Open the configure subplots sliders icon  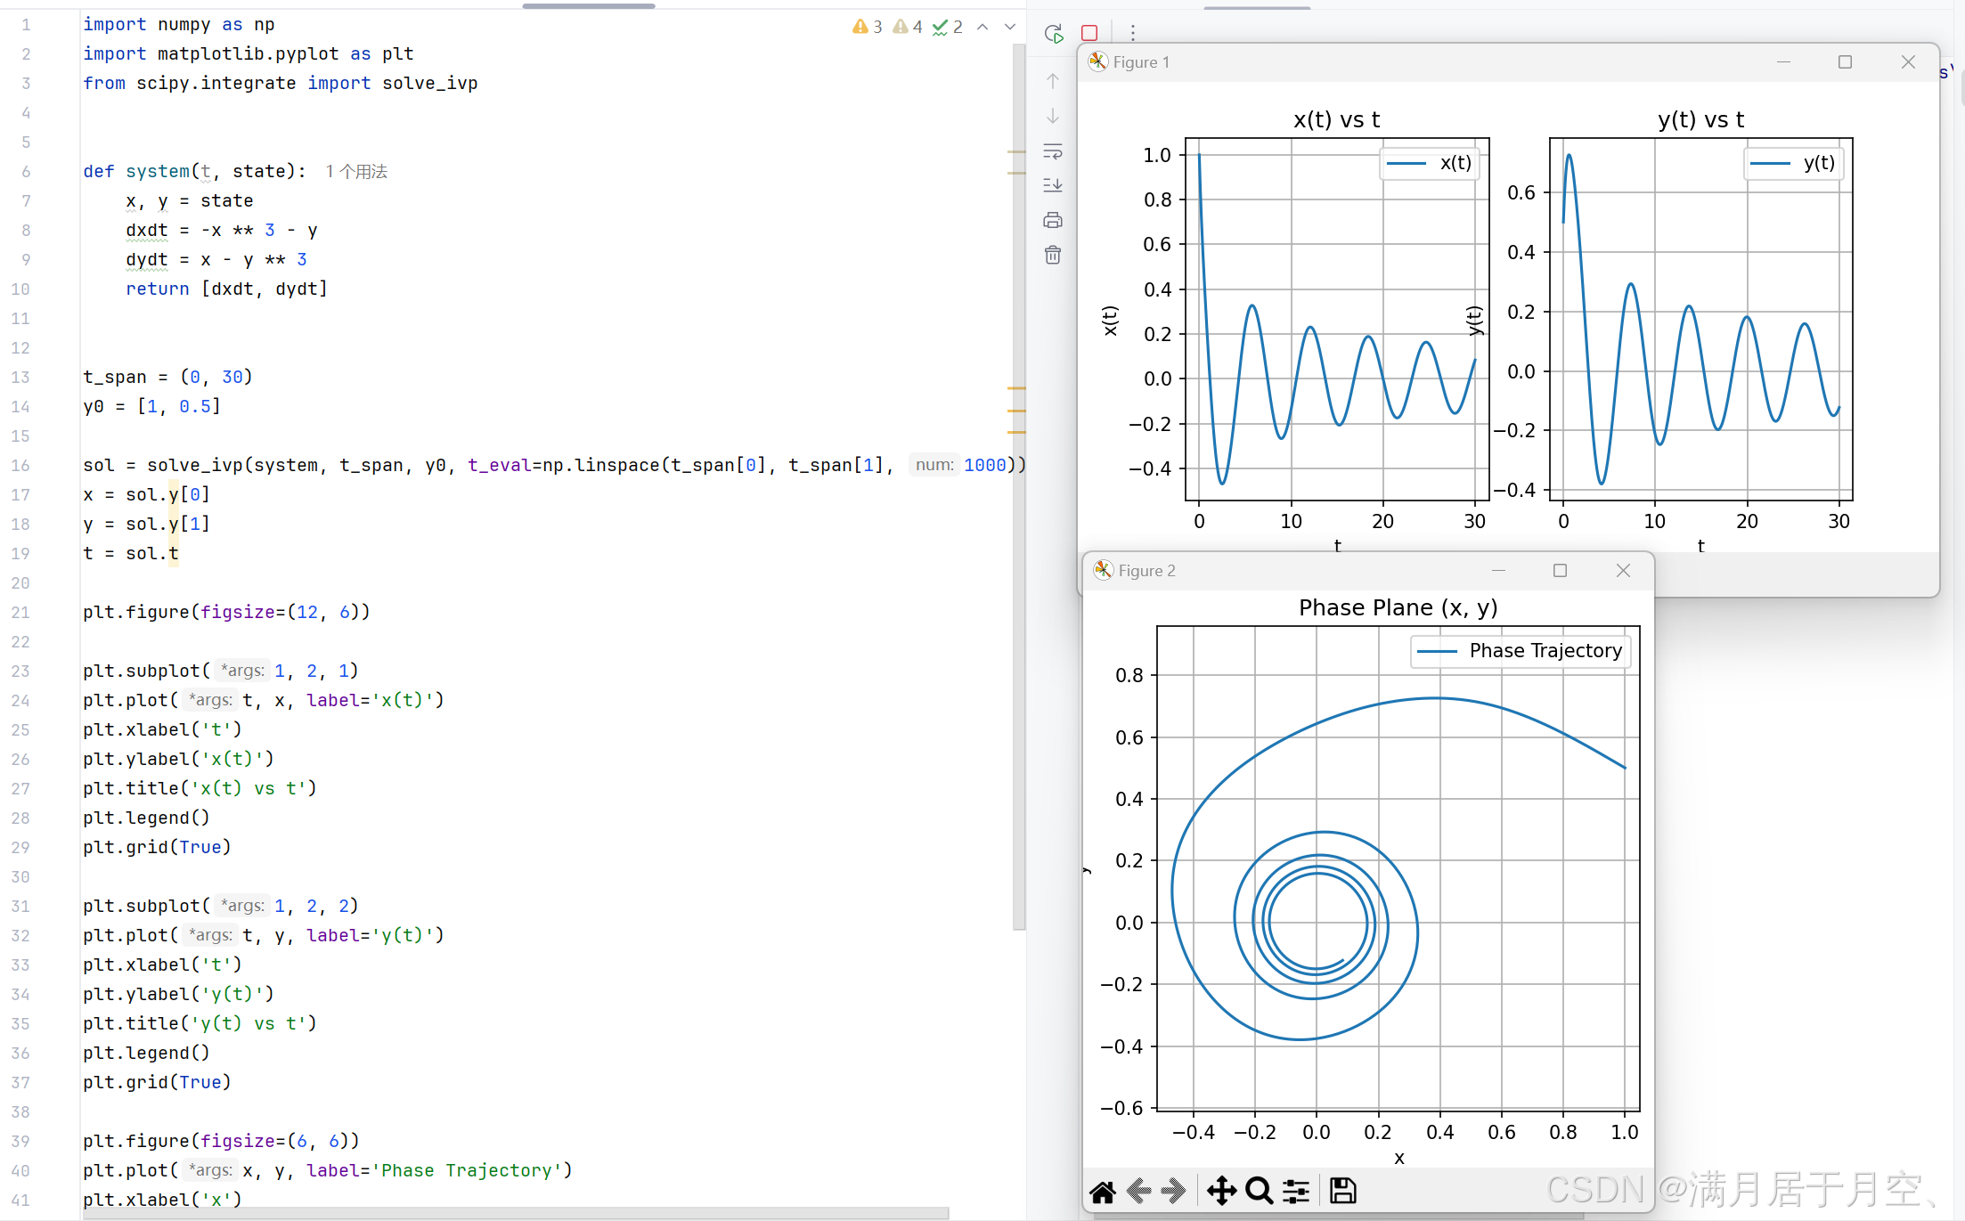click(x=1296, y=1191)
